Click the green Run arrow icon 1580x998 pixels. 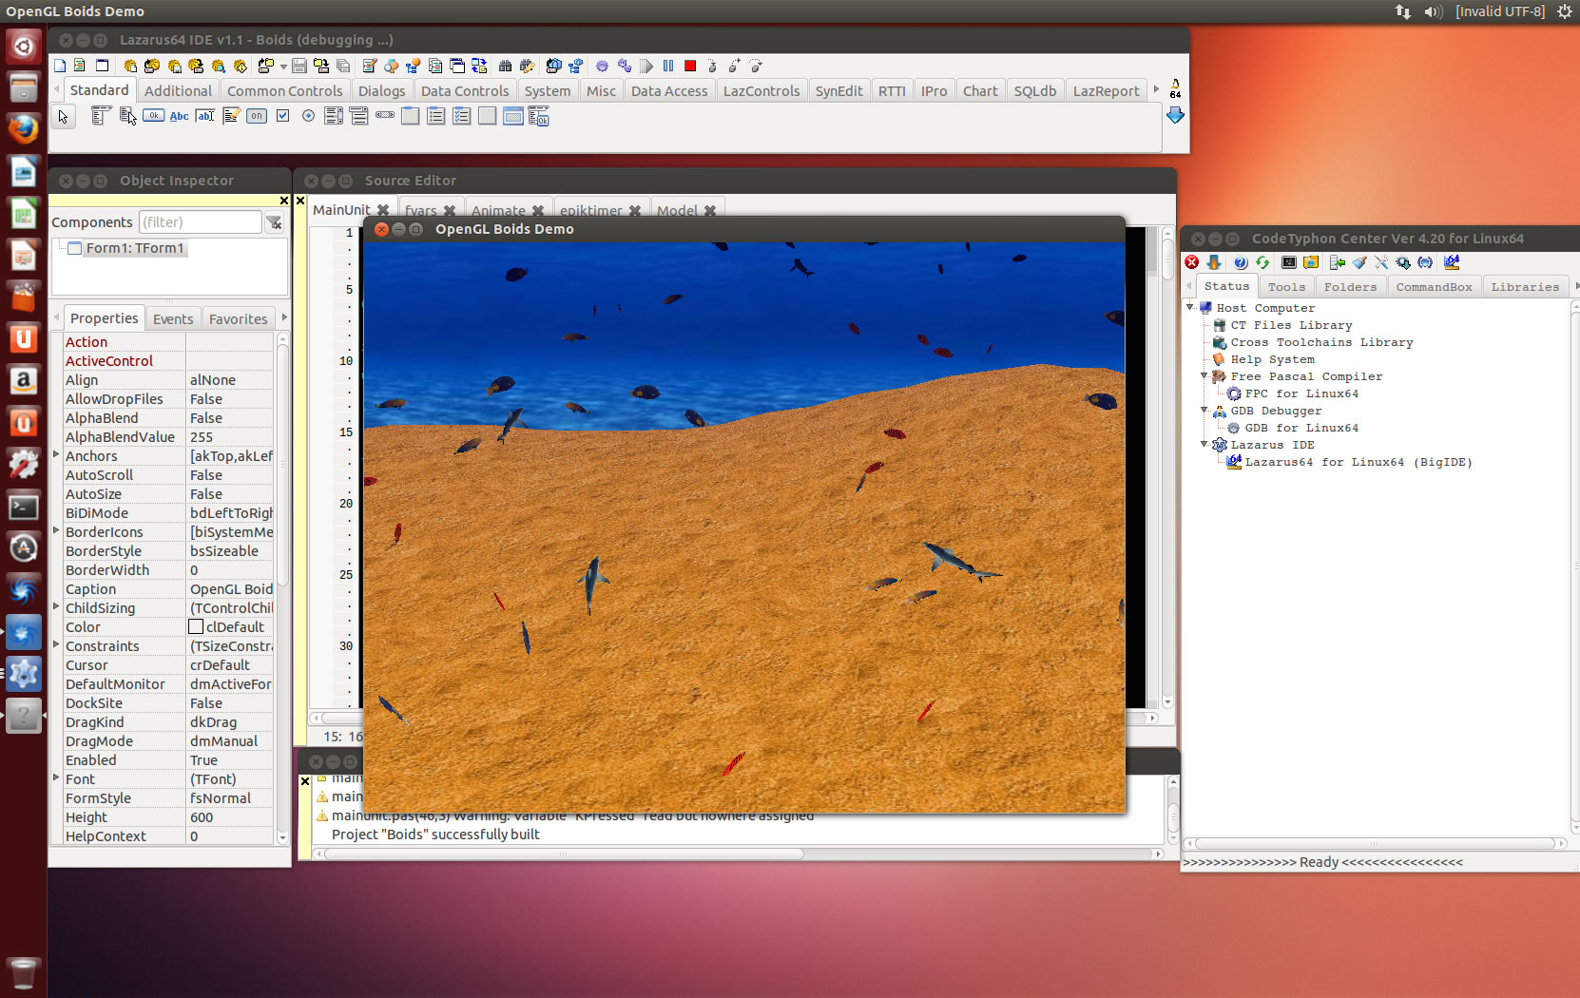coord(646,66)
